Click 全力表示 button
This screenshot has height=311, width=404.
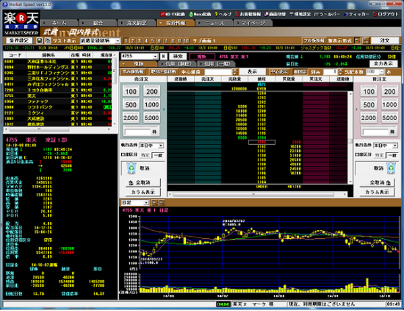(x=383, y=63)
